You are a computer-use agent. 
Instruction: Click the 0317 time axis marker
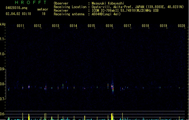click(127, 26)
